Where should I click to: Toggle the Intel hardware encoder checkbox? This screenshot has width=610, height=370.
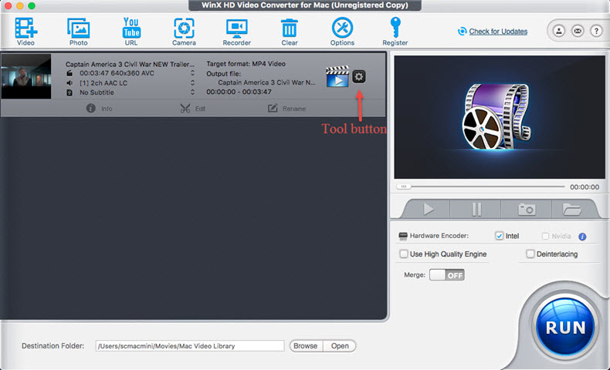pyautogui.click(x=499, y=236)
